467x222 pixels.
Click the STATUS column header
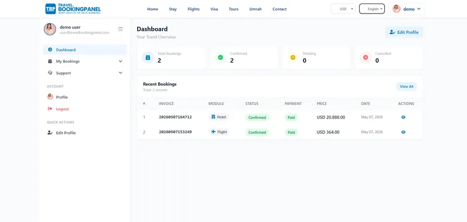coord(252,104)
